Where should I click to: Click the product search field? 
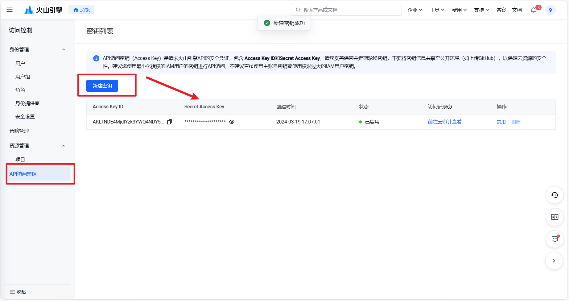[346, 10]
